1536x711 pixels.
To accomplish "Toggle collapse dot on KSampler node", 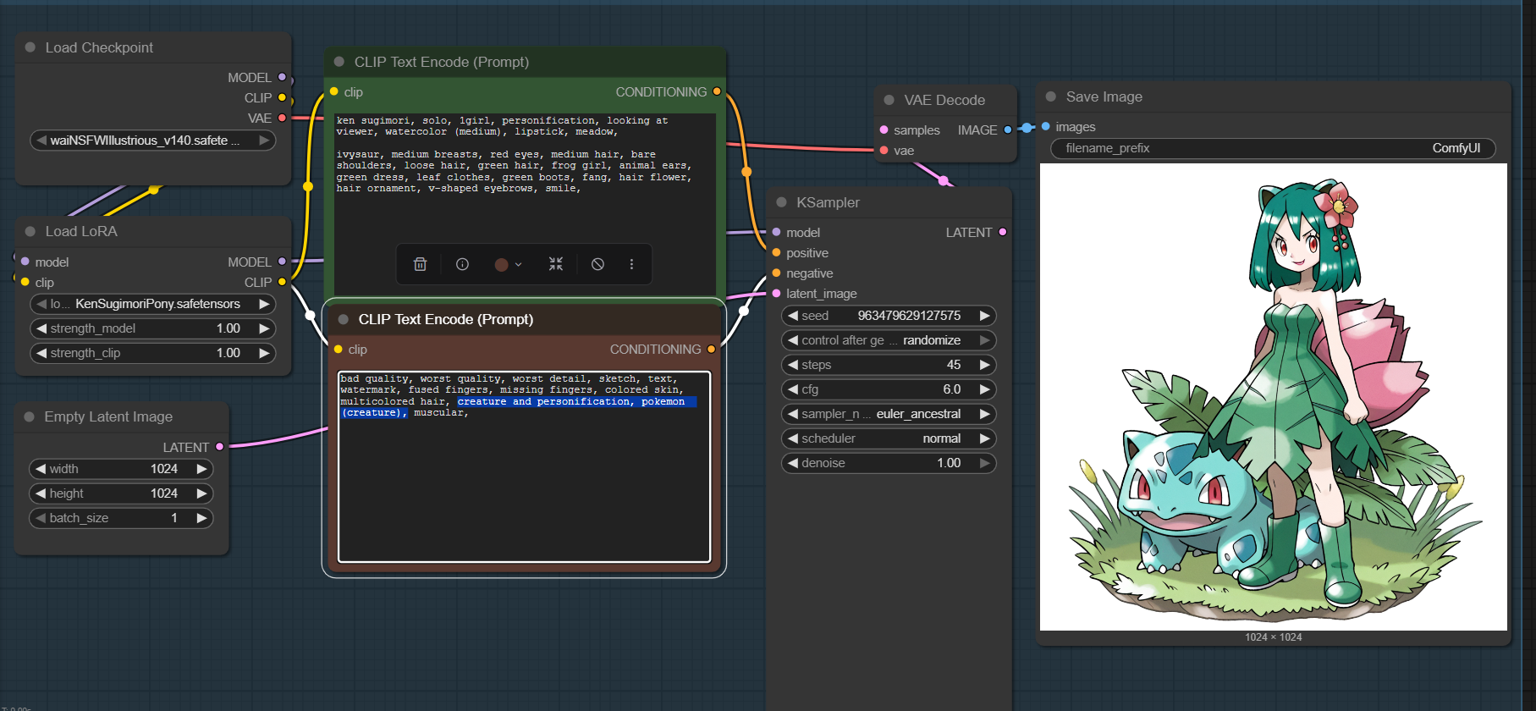I will click(781, 202).
